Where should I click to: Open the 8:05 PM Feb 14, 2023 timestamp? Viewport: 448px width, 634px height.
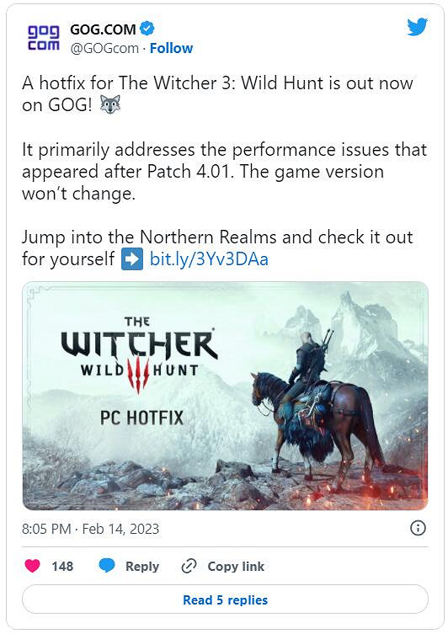pyautogui.click(x=91, y=529)
